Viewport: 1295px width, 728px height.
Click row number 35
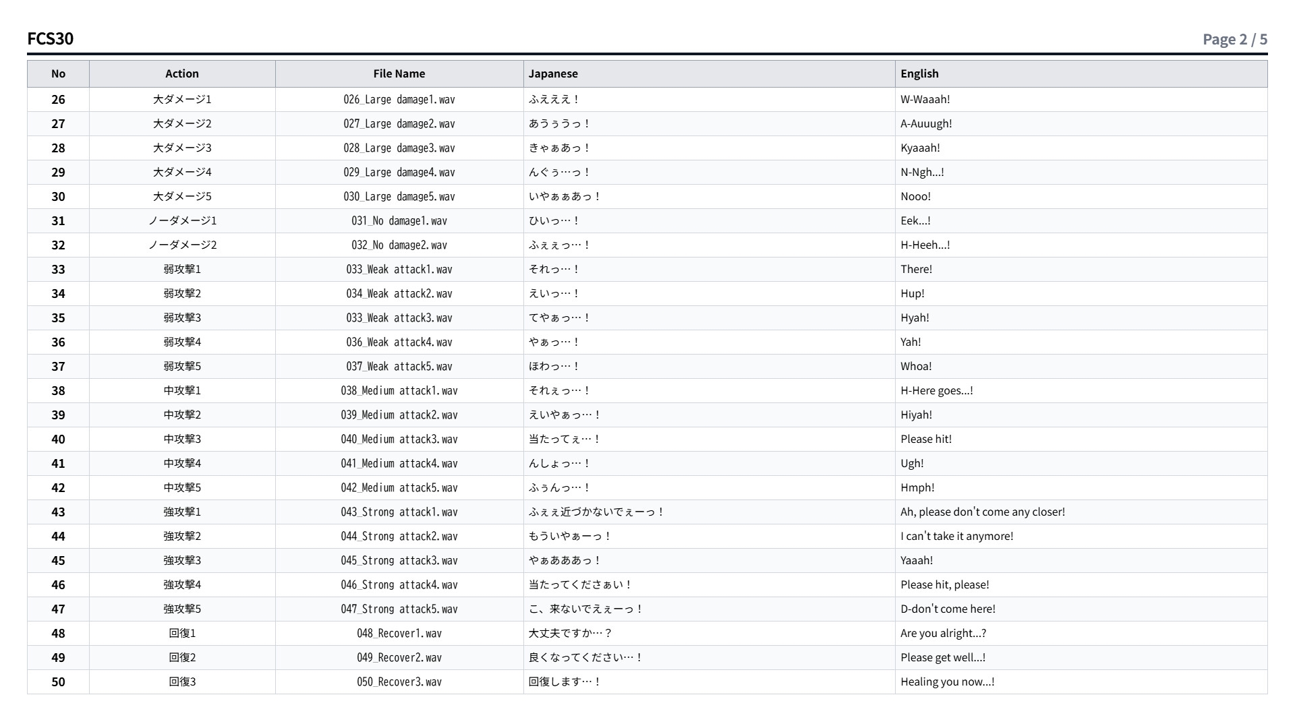point(58,317)
